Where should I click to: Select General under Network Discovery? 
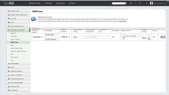click(13, 34)
